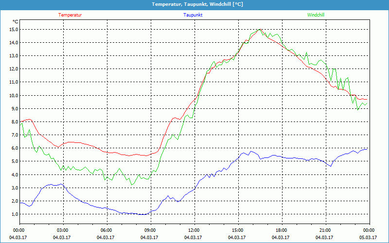The width and height of the screenshot is (389, 243).
Task: Click the 4,0 y-axis label
Action: (x=15, y=174)
